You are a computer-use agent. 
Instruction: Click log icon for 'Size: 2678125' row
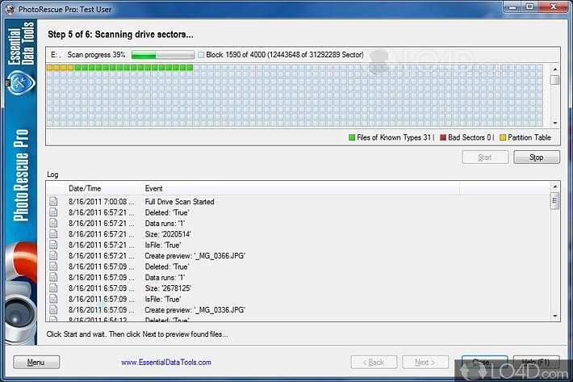pos(53,288)
